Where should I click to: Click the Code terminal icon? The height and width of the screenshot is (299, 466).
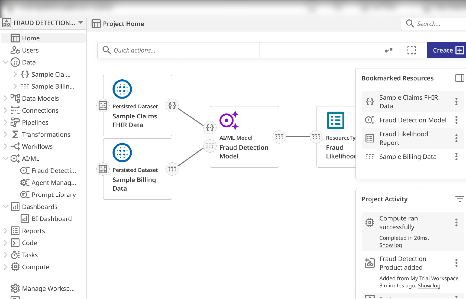[x=15, y=243]
